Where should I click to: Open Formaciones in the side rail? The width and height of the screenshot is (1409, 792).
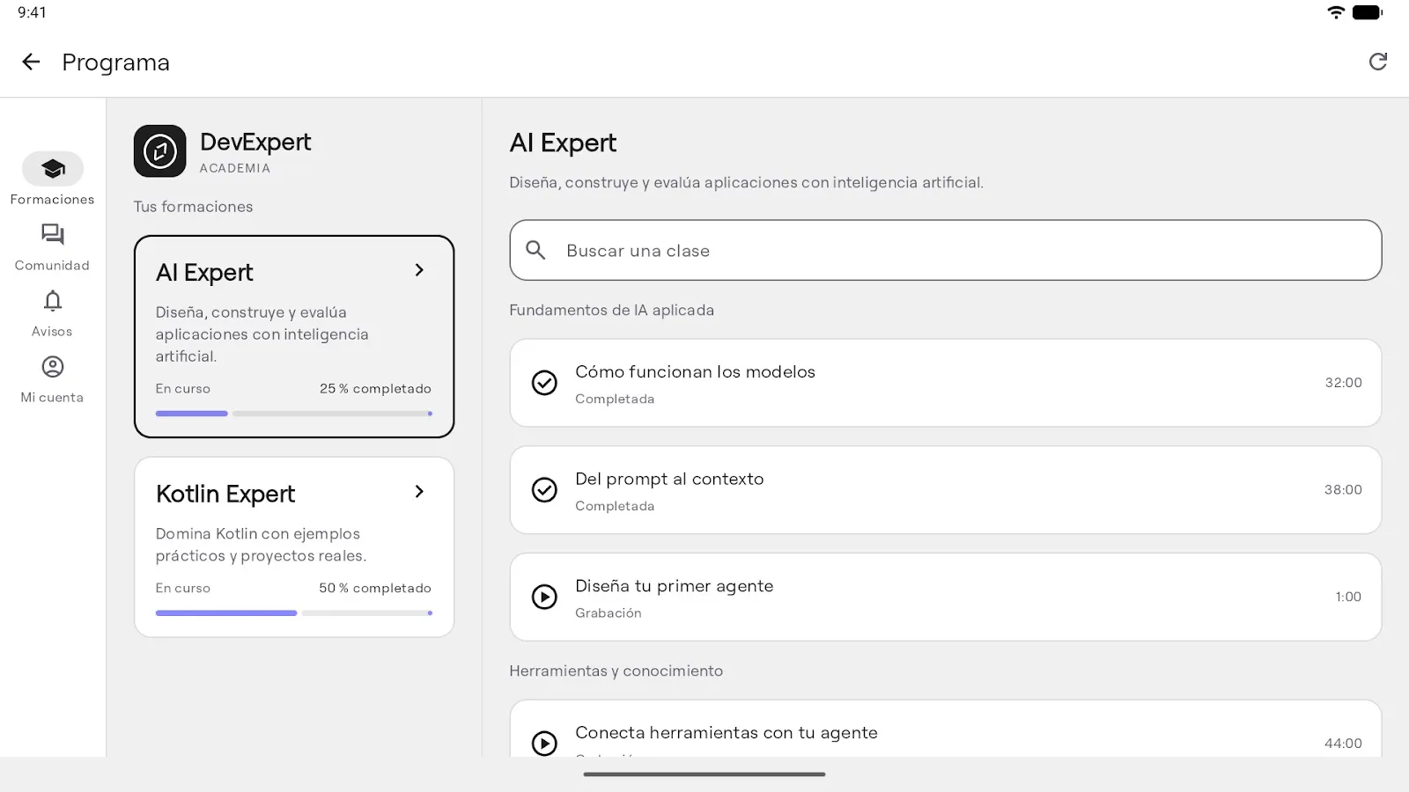pos(52,180)
